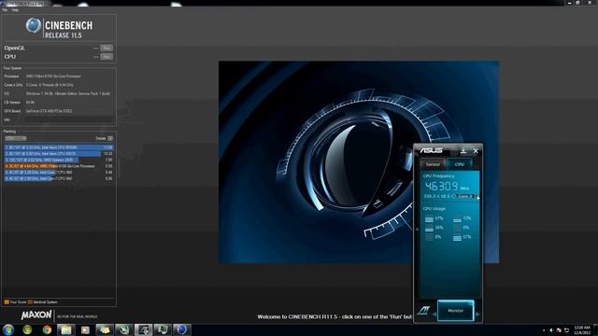Click the ASUS widget minimize-to-tray icon
The image size is (598, 336).
pos(463,151)
